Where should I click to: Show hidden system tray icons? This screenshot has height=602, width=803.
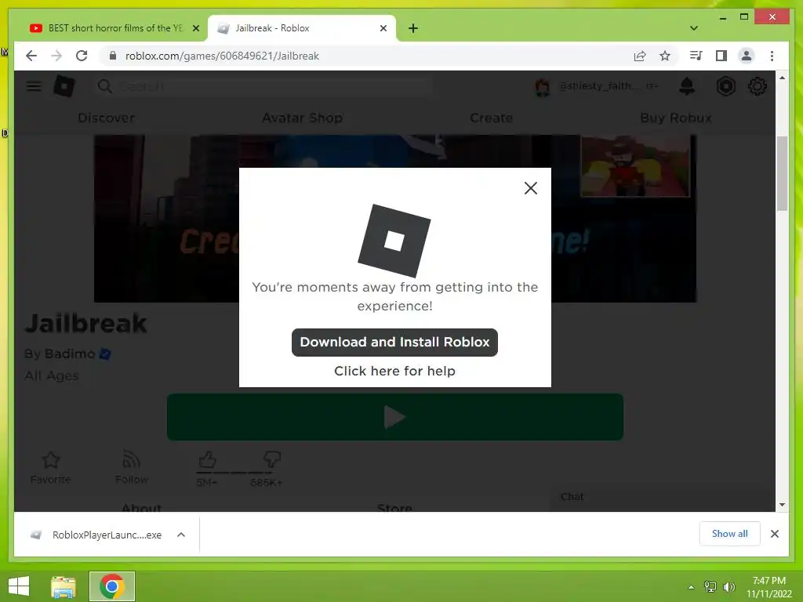click(691, 587)
